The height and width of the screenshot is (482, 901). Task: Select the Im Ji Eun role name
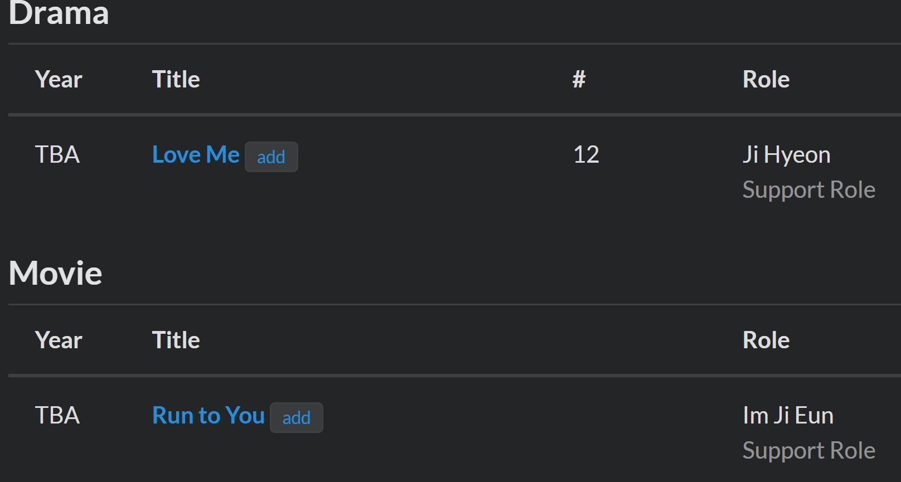click(x=788, y=415)
